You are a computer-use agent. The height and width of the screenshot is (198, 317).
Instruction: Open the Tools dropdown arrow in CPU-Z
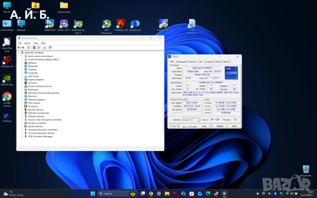point(210,126)
